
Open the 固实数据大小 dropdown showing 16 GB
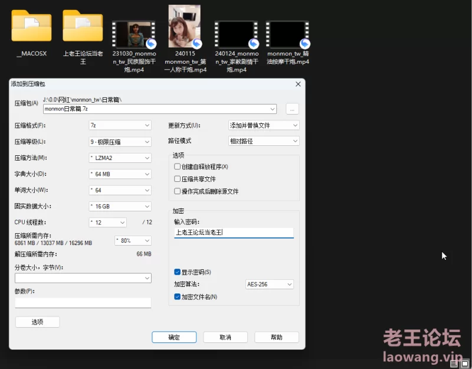[120, 206]
